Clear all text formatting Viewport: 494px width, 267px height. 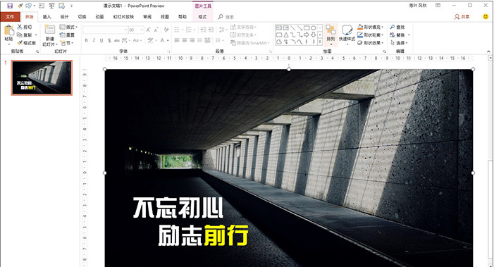point(166,30)
